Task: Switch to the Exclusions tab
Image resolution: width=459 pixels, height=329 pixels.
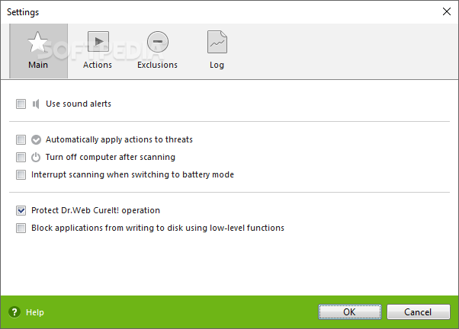Action: coord(158,50)
